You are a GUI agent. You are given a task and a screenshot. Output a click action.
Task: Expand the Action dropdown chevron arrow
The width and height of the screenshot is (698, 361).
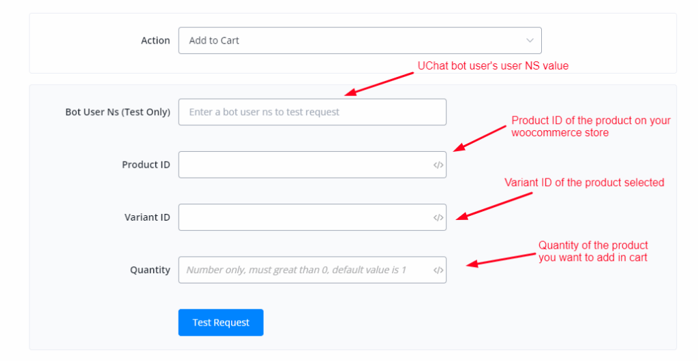(530, 40)
